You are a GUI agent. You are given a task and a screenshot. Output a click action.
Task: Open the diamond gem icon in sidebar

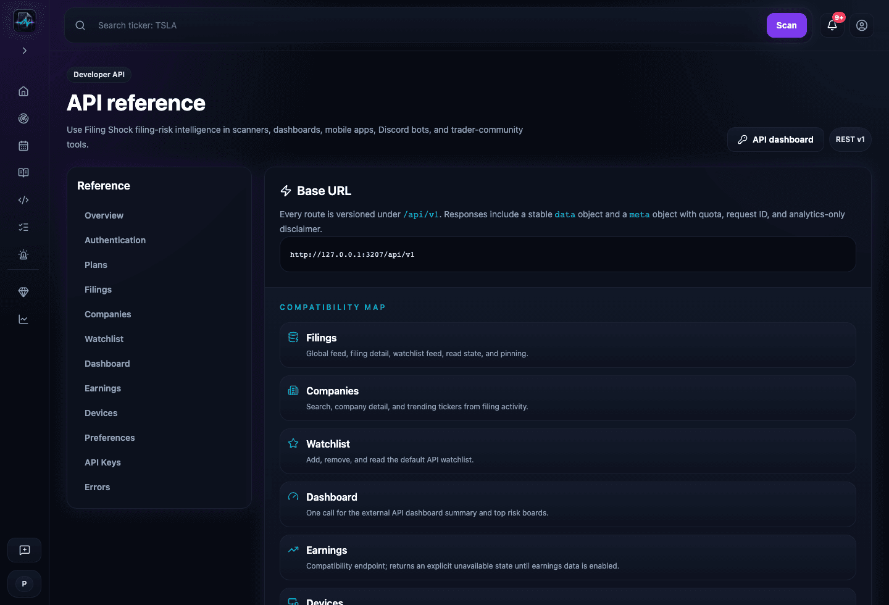click(x=23, y=292)
